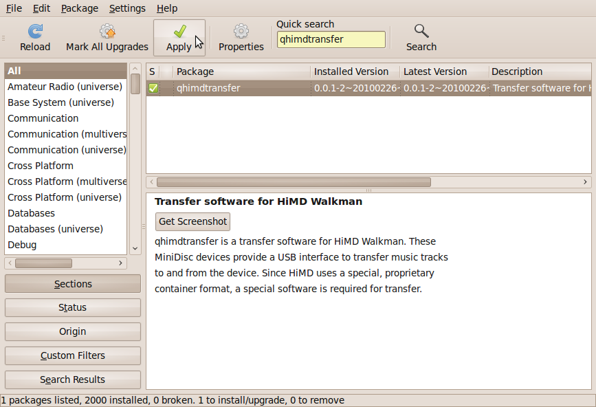
Task: Click the Search magnifier icon
Action: pos(421,31)
